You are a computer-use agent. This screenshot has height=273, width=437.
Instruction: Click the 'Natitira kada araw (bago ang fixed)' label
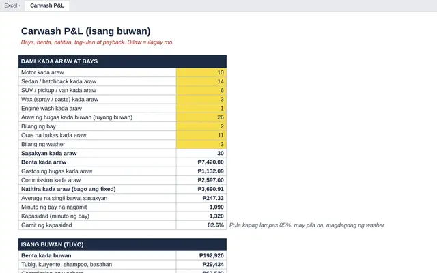click(x=68, y=189)
